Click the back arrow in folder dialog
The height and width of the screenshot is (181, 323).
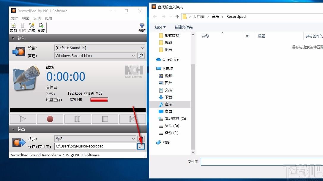click(155, 17)
